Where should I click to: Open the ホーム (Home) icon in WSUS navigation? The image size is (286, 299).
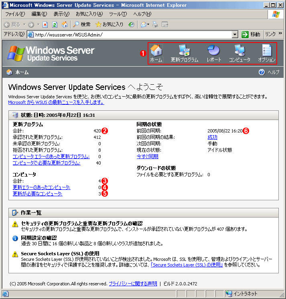tap(156, 53)
